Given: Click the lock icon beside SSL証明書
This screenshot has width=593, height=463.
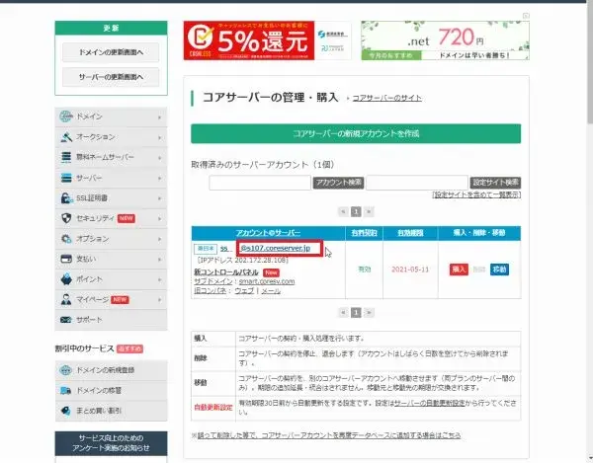Looking at the screenshot, I should (x=66, y=197).
